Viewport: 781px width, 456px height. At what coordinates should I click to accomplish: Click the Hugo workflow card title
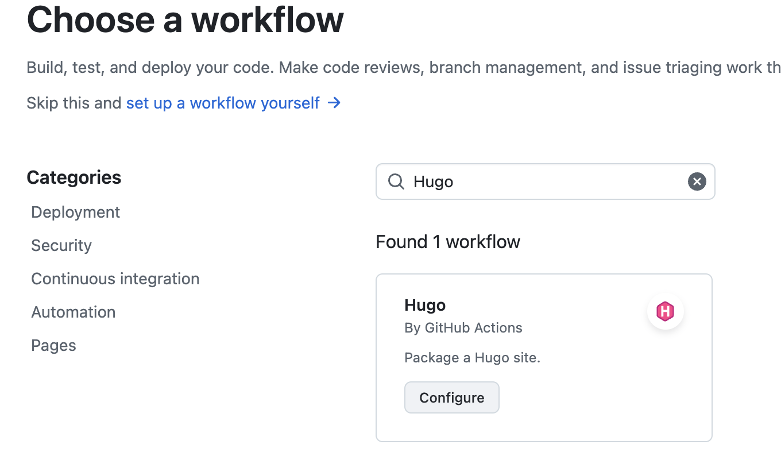[425, 305]
